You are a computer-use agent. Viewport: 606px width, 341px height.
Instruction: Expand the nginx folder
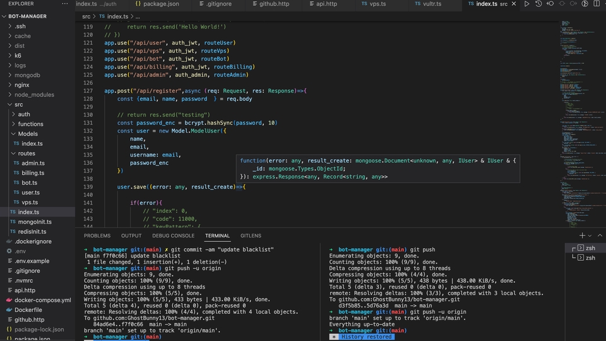[x=9, y=85]
